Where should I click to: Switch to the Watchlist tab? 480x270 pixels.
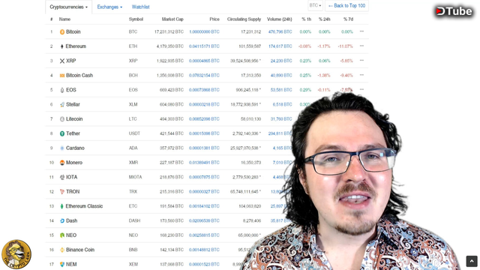click(140, 7)
